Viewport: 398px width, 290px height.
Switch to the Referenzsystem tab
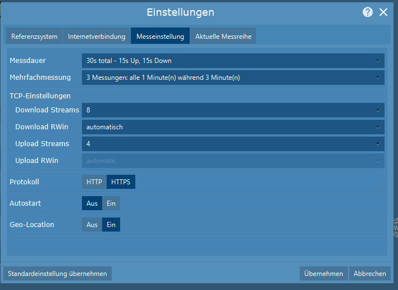(x=34, y=37)
